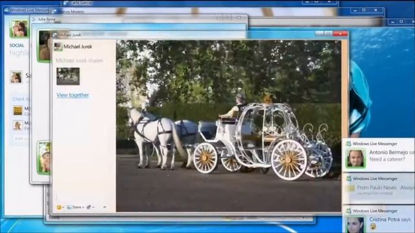The height and width of the screenshot is (233, 415).
Task: Select the Michael Jurek contact name
Action: point(78,47)
